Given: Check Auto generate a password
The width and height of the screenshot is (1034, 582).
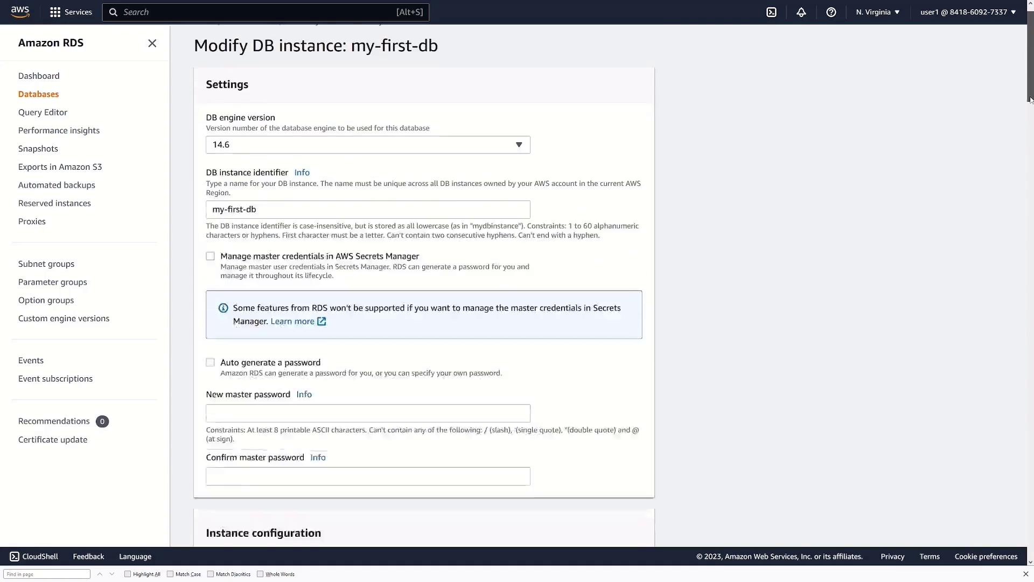Looking at the screenshot, I should tap(210, 362).
